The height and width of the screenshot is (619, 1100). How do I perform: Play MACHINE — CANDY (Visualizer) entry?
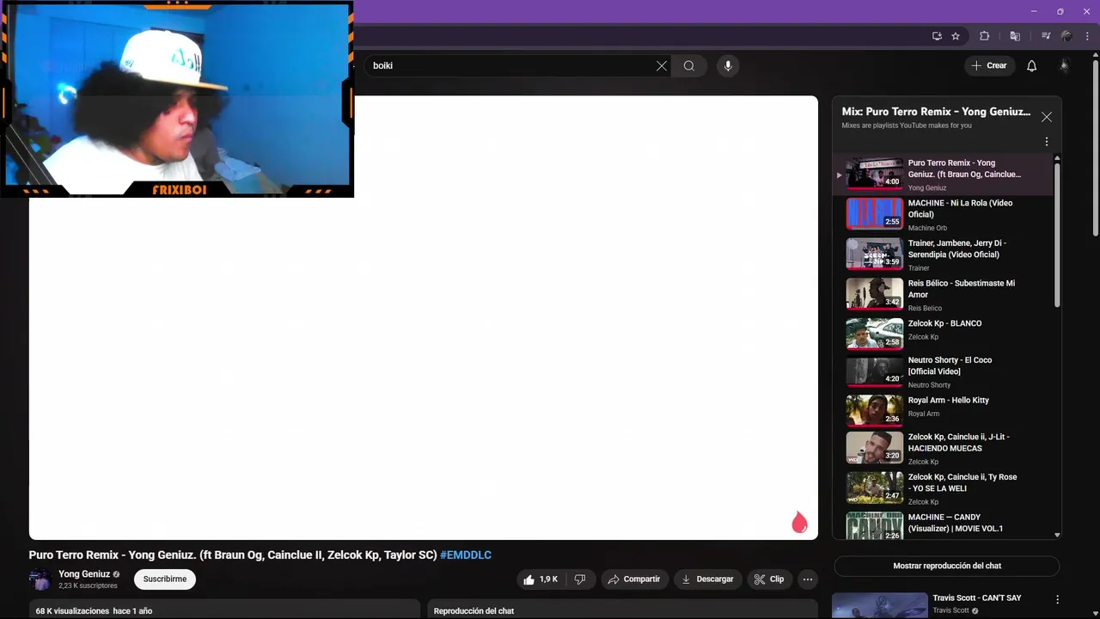(943, 524)
